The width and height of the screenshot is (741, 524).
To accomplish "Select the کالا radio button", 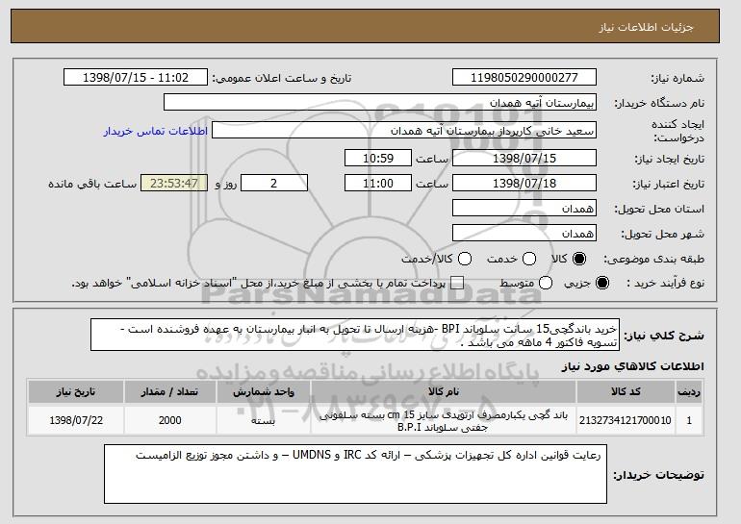I will click(579, 259).
